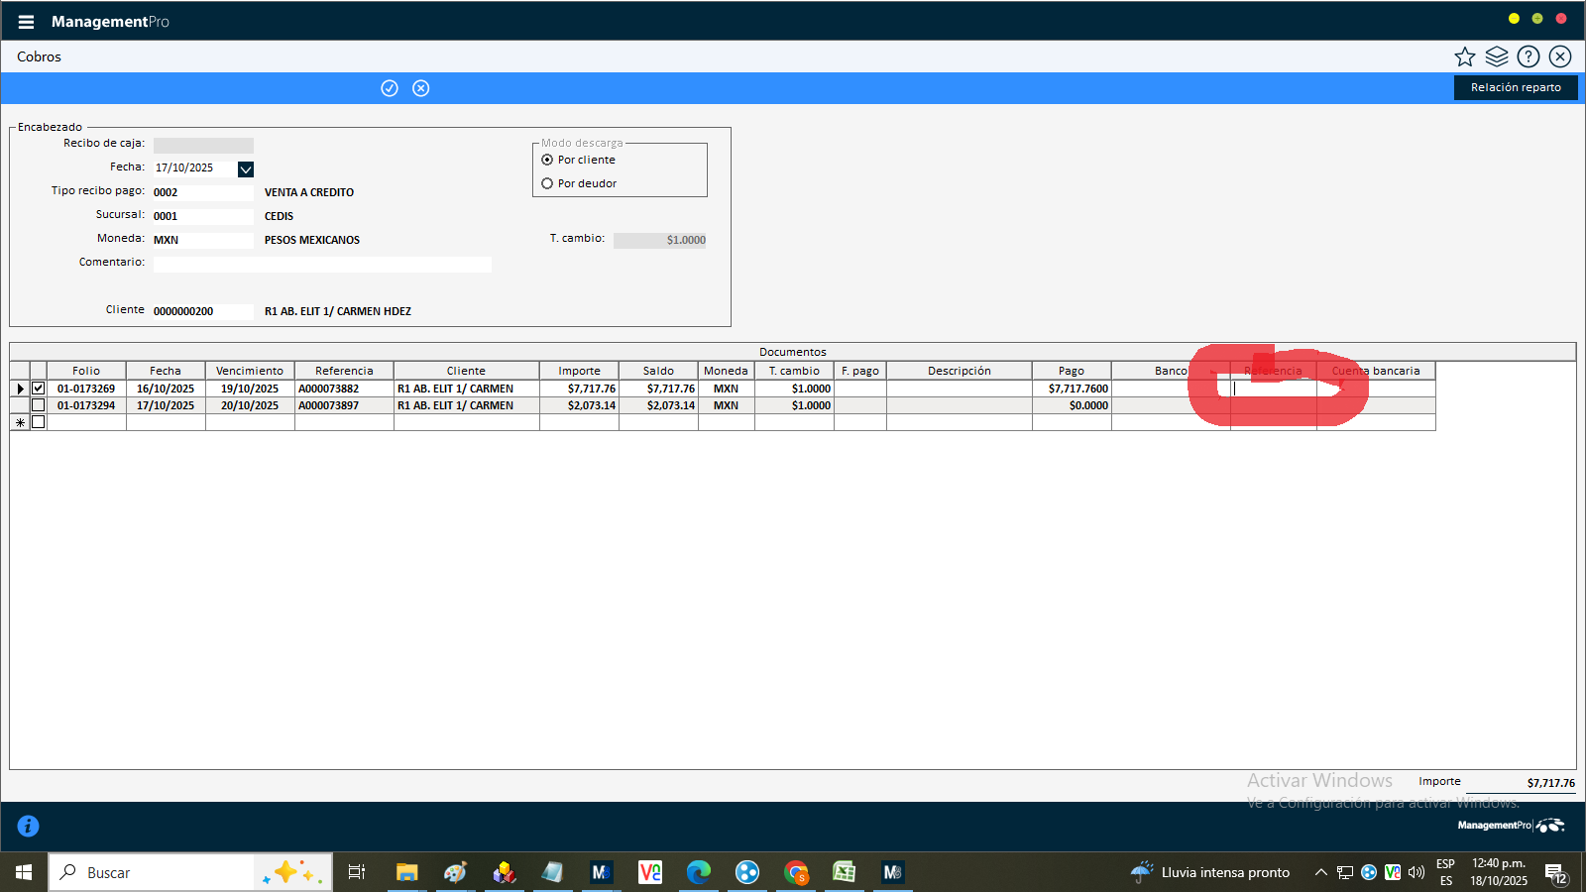Open the stacked layers icon

pyautogui.click(x=1497, y=56)
